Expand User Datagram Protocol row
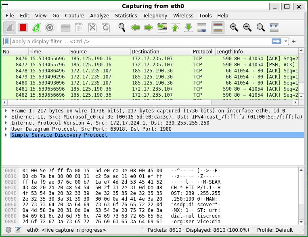 pos(6,129)
